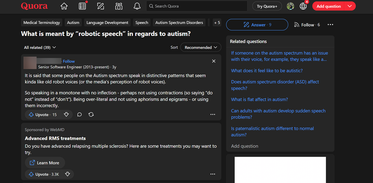Image resolution: width=373 pixels, height=183 pixels.
Task: Downvote the Senior Software Engineer's answer
Action: tap(66, 115)
